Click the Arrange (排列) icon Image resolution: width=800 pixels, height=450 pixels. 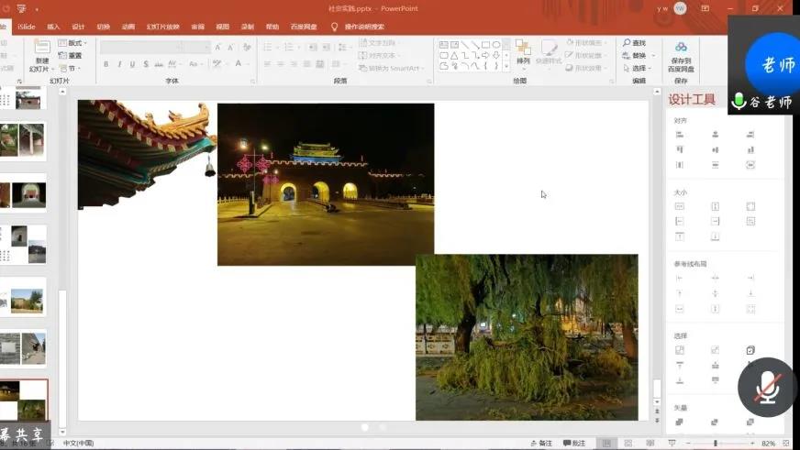coord(523,48)
